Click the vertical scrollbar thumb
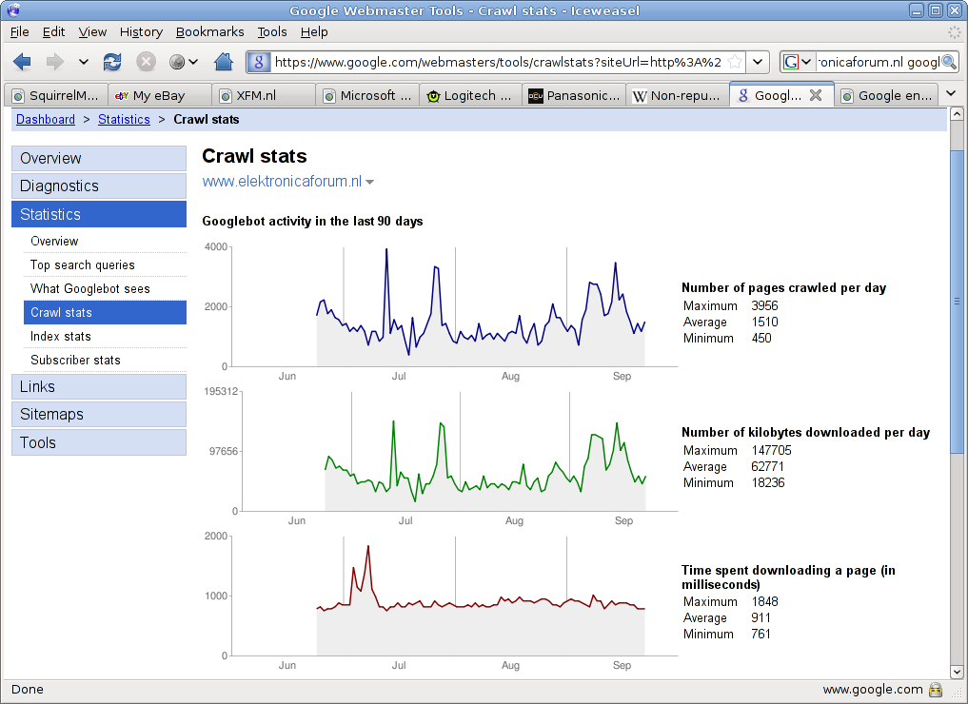 pos(957,301)
